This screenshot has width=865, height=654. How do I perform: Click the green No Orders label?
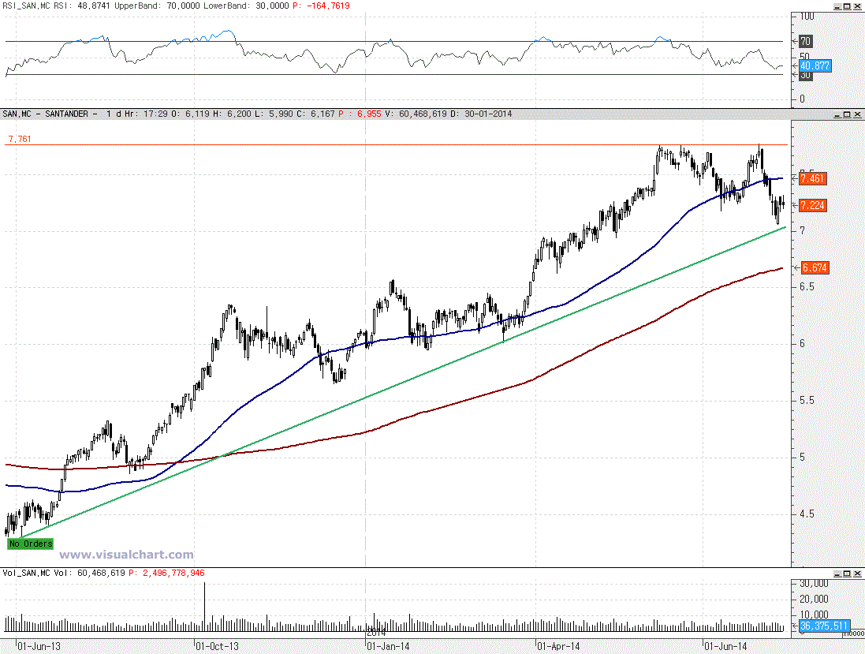coord(31,544)
